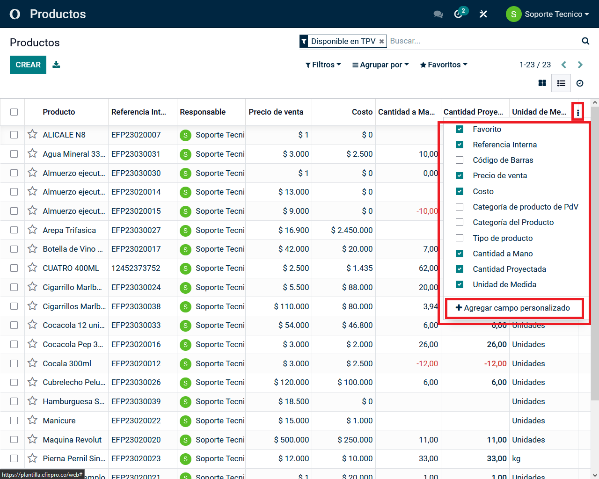Open the Favoritos menu
This screenshot has width=599, height=479.
(444, 65)
